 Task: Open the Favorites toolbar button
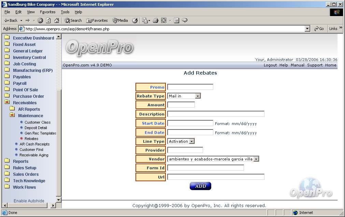coord(97,20)
